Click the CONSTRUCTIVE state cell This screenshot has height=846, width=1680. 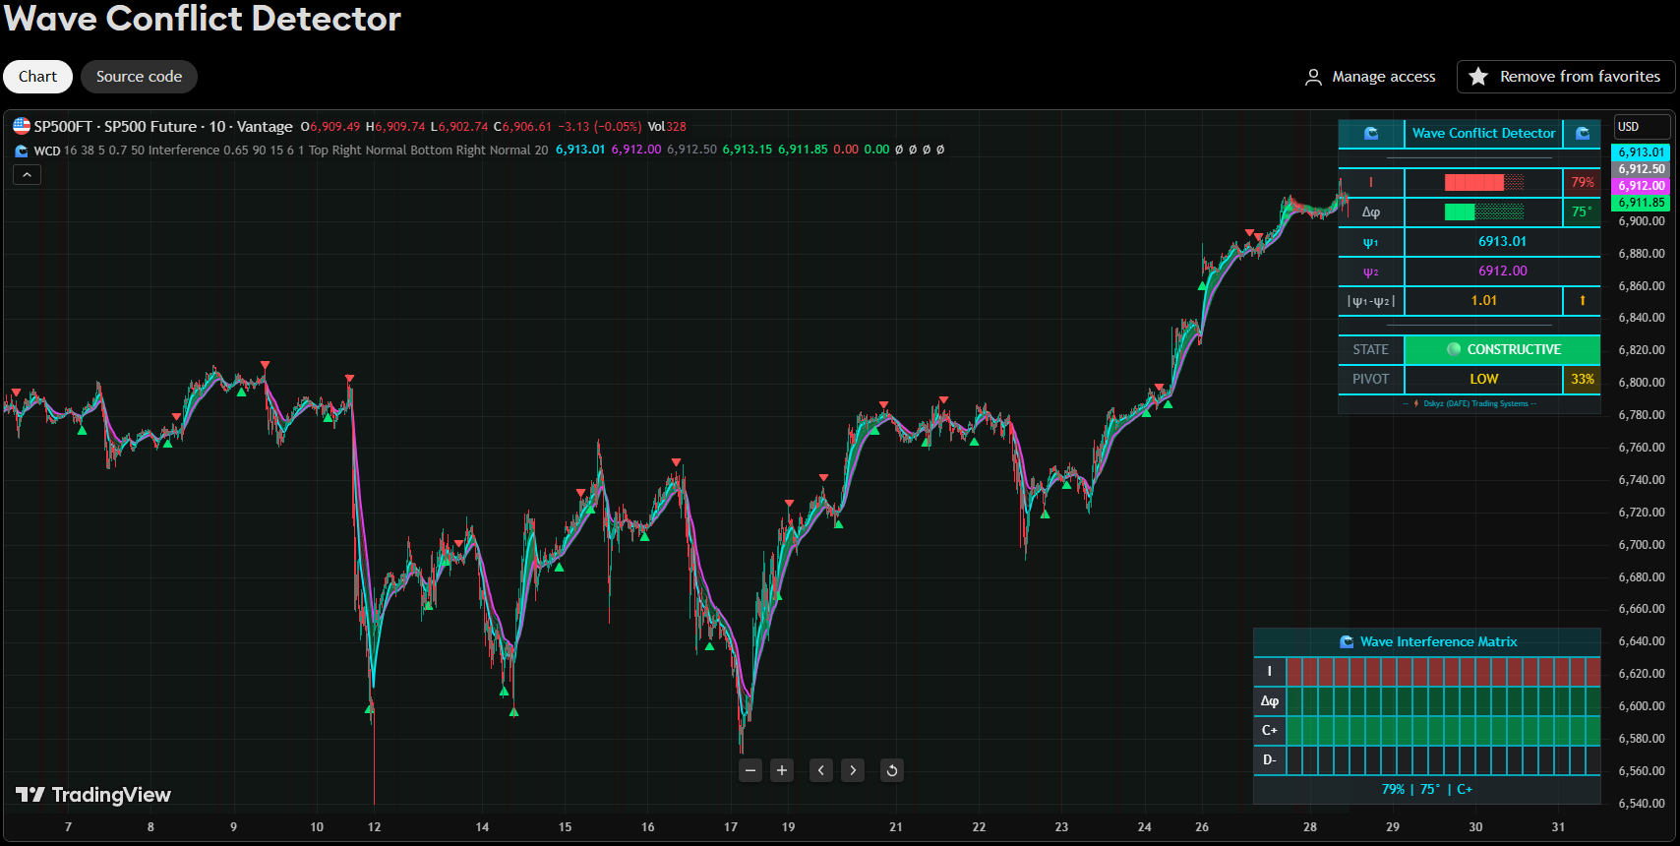point(1503,349)
